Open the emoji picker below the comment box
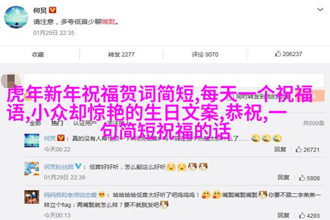This screenshot has width=330, height=220. (x=28, y=97)
